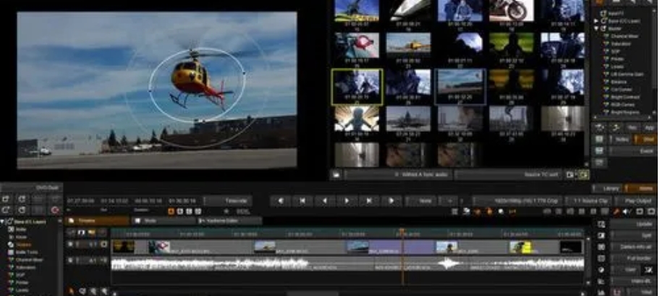Select Shapes in the left layer tree
Image resolution: width=665 pixels, height=296 pixels.
point(23,245)
